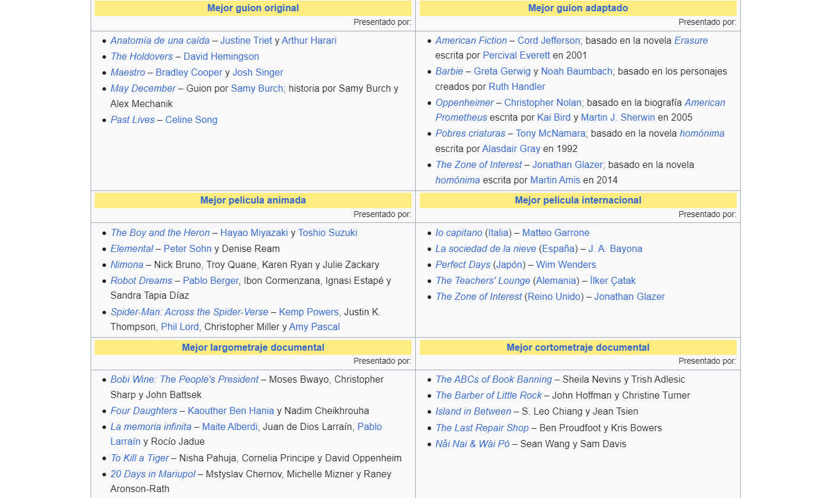The height and width of the screenshot is (498, 838).
Task: Click the Kemp Powers link
Action: (x=309, y=312)
